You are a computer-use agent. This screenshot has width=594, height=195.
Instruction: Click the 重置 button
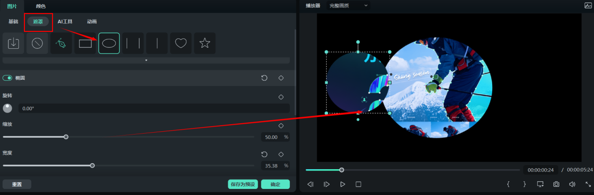[x=17, y=184]
